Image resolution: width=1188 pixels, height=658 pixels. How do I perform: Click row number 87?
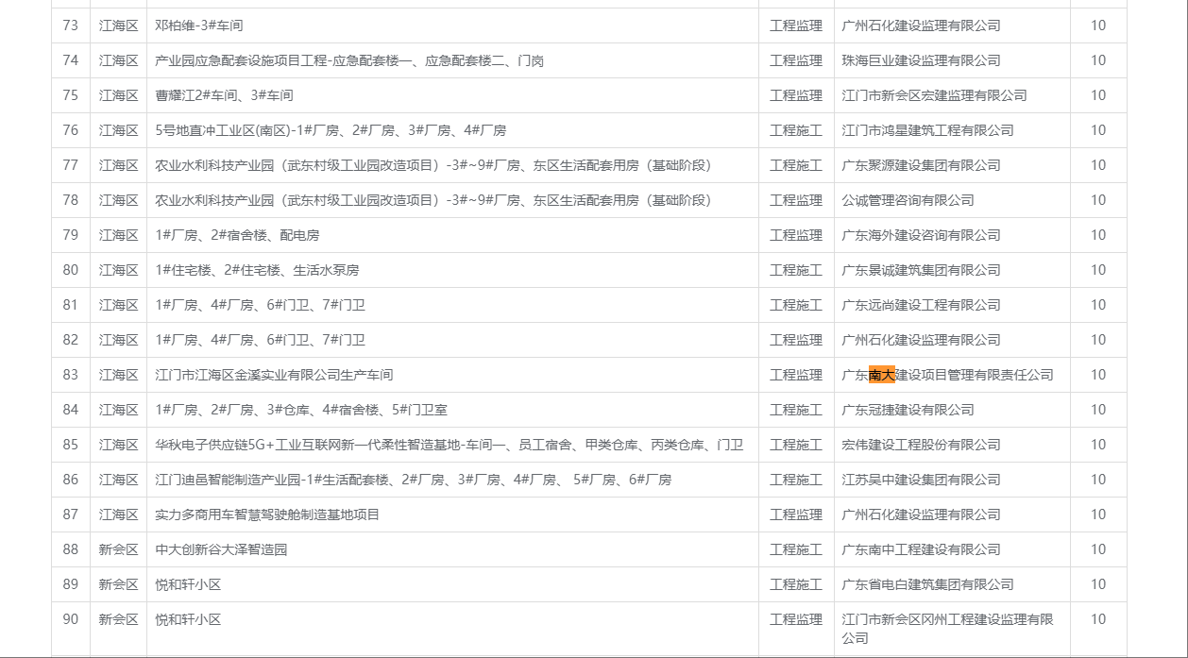pos(71,515)
